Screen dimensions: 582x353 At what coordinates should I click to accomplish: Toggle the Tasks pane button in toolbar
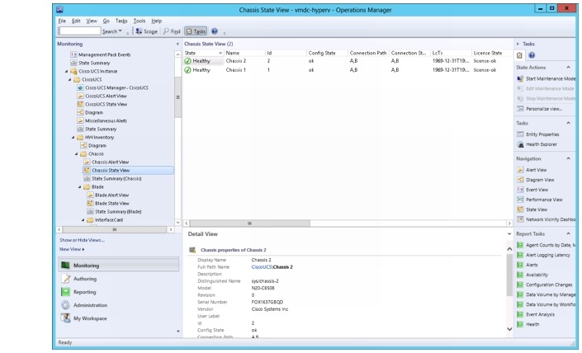[195, 31]
